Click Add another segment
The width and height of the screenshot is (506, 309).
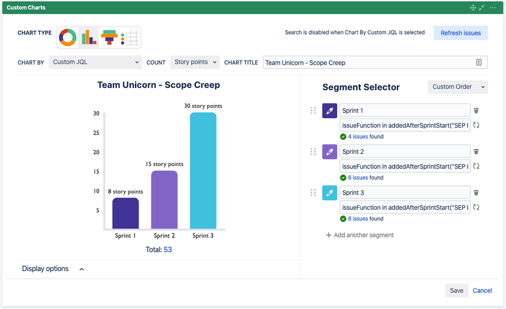click(x=360, y=235)
